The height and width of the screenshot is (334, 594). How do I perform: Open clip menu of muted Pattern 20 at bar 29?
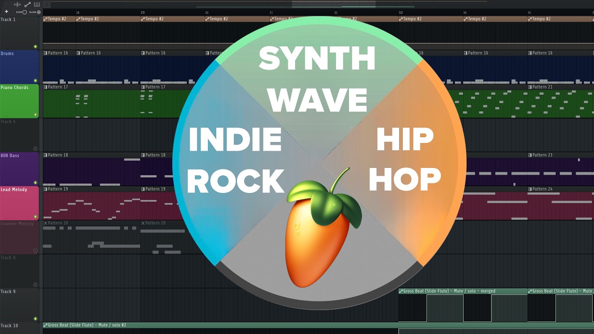click(142, 223)
